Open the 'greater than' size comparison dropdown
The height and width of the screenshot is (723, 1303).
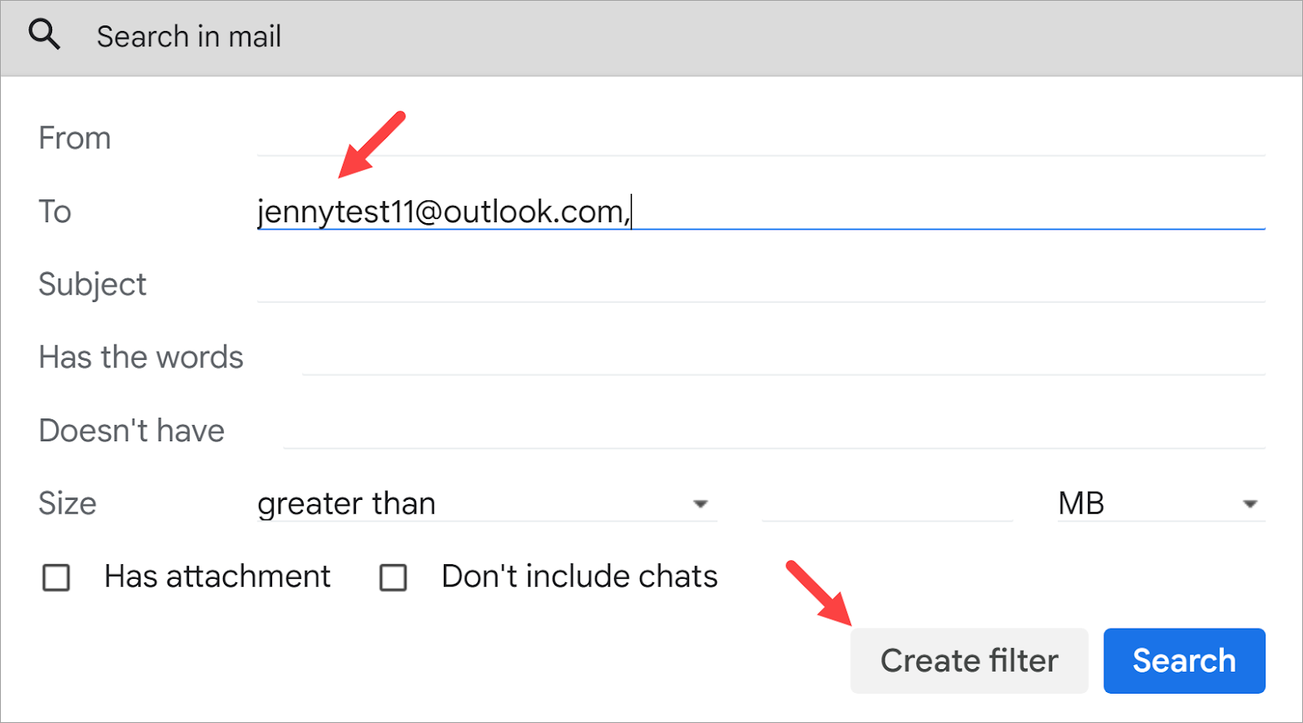(x=485, y=504)
